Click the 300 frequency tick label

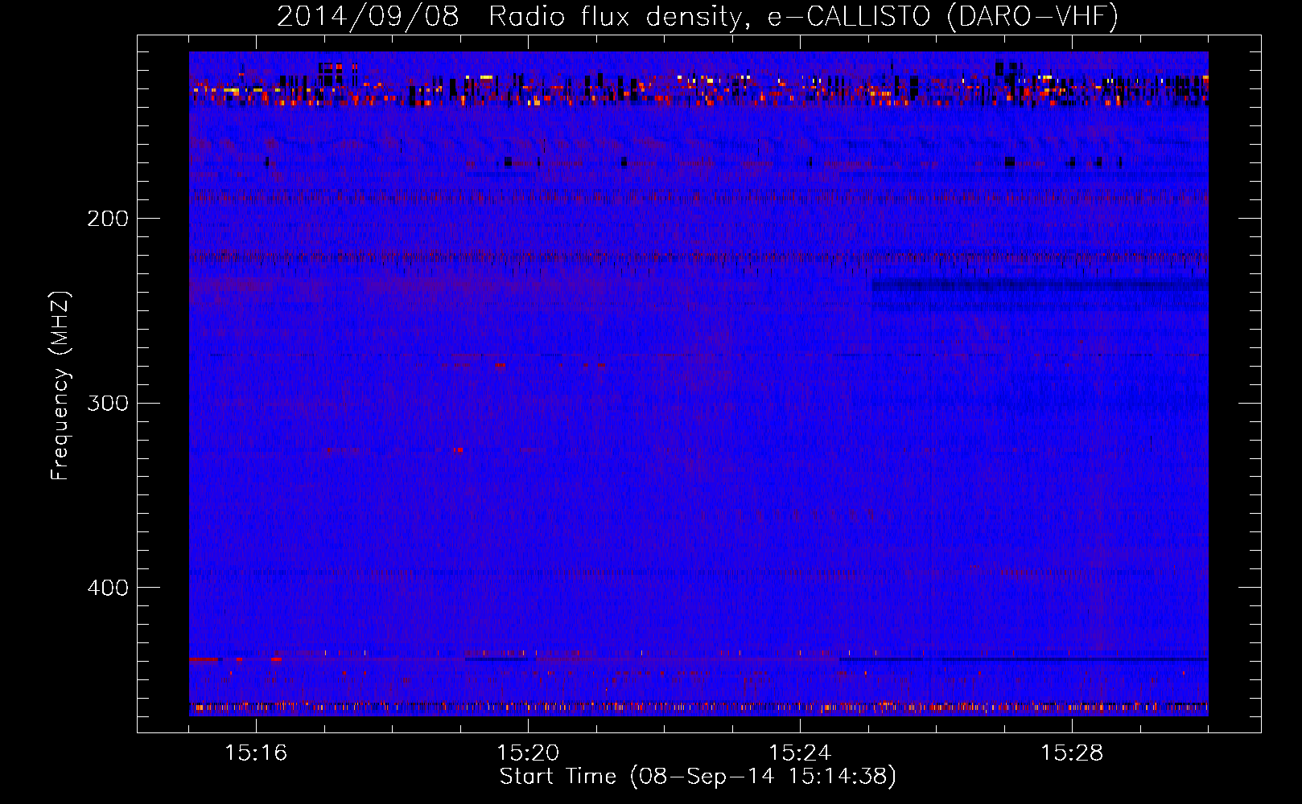108,403
